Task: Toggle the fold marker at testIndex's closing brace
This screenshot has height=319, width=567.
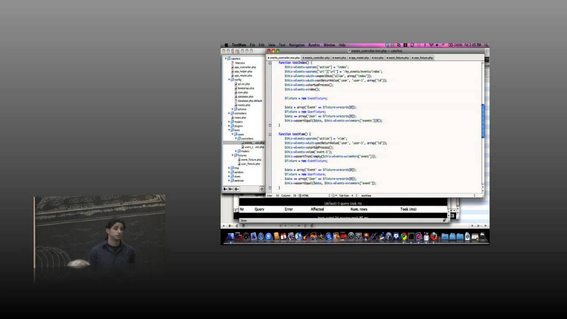Action: [270, 125]
